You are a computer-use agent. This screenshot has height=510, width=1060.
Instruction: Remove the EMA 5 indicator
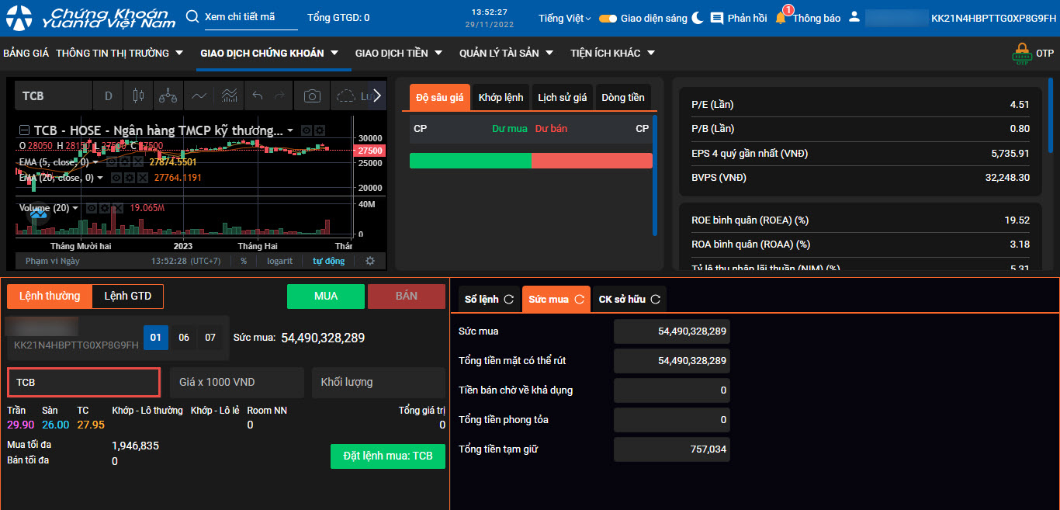[x=137, y=162]
